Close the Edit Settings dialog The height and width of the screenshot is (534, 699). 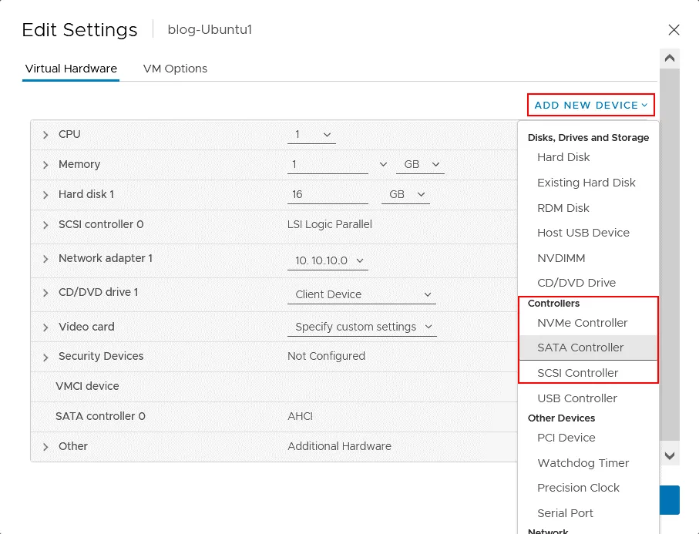(674, 30)
